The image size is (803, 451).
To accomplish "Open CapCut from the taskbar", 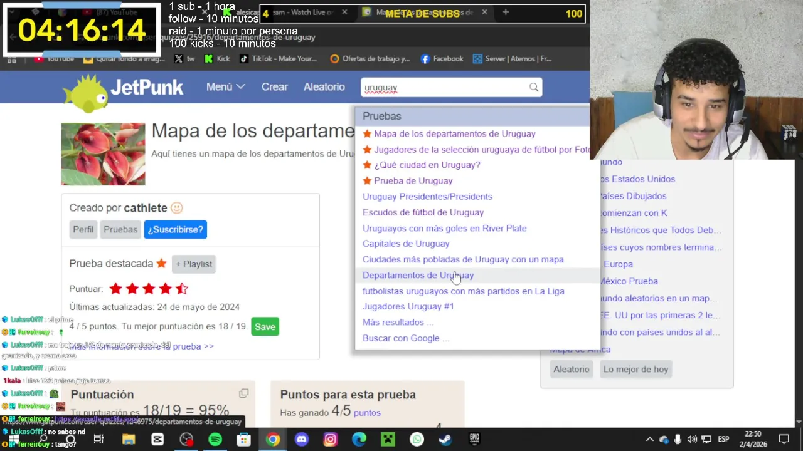I will coord(157,440).
